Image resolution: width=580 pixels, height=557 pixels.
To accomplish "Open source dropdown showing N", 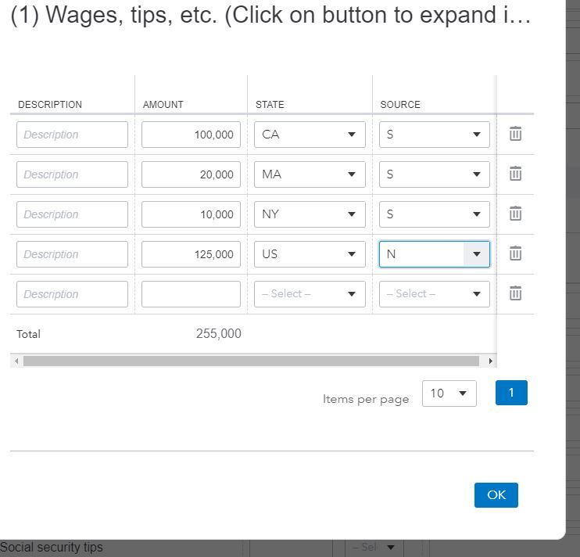I will pos(435,254).
